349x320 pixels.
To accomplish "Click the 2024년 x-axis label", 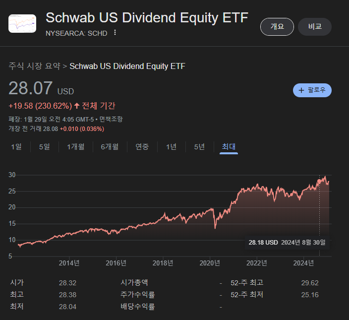I will (x=303, y=263).
